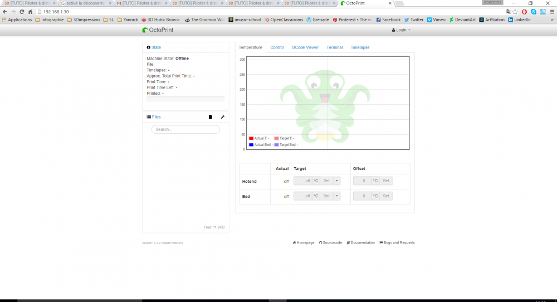Viewport: 557px width, 302px height.
Task: Set the Hotend target temperature button
Action: point(326,181)
